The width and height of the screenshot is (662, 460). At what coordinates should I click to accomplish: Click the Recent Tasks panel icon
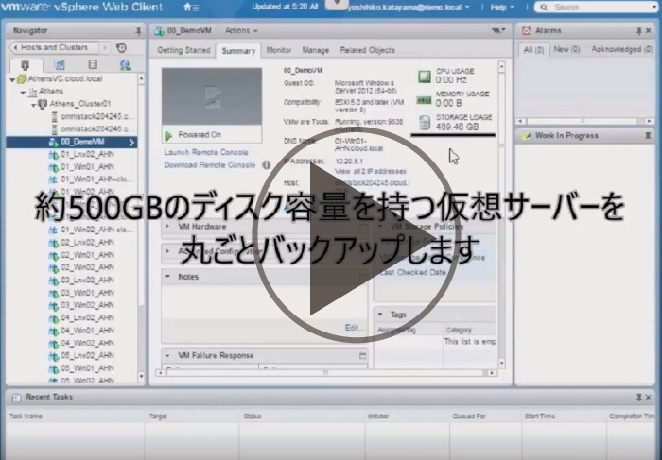[x=16, y=398]
